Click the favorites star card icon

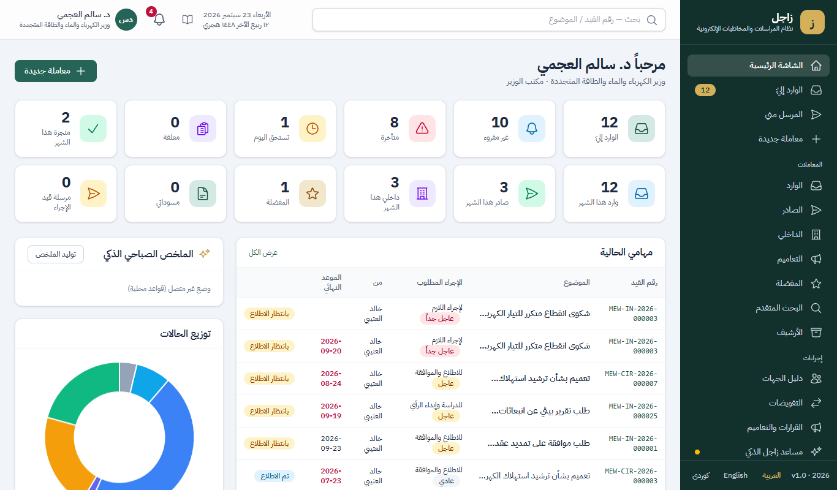(312, 194)
